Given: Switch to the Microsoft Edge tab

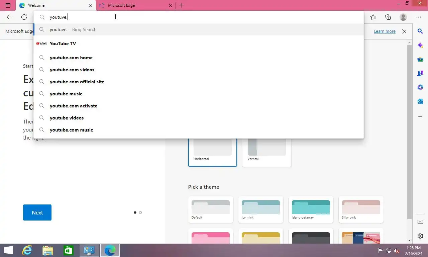Looking at the screenshot, I should coord(136,5).
